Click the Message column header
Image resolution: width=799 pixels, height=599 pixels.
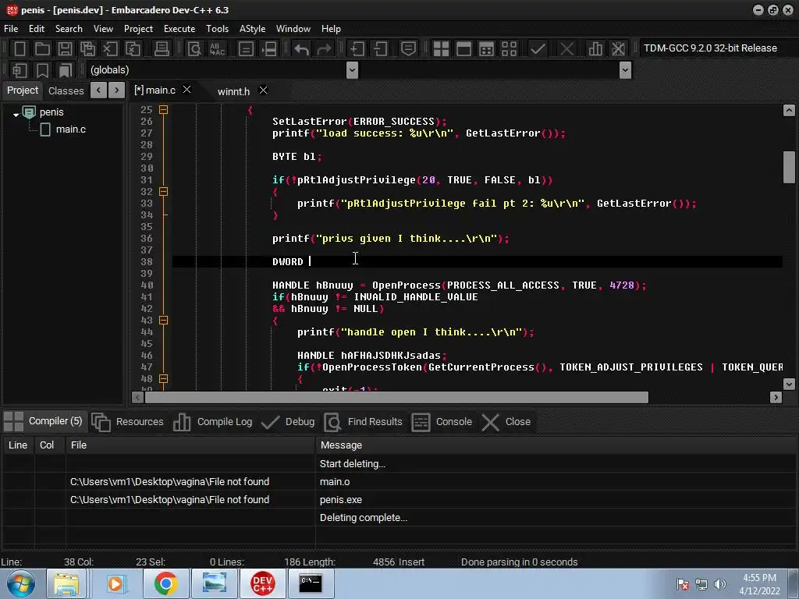point(342,445)
